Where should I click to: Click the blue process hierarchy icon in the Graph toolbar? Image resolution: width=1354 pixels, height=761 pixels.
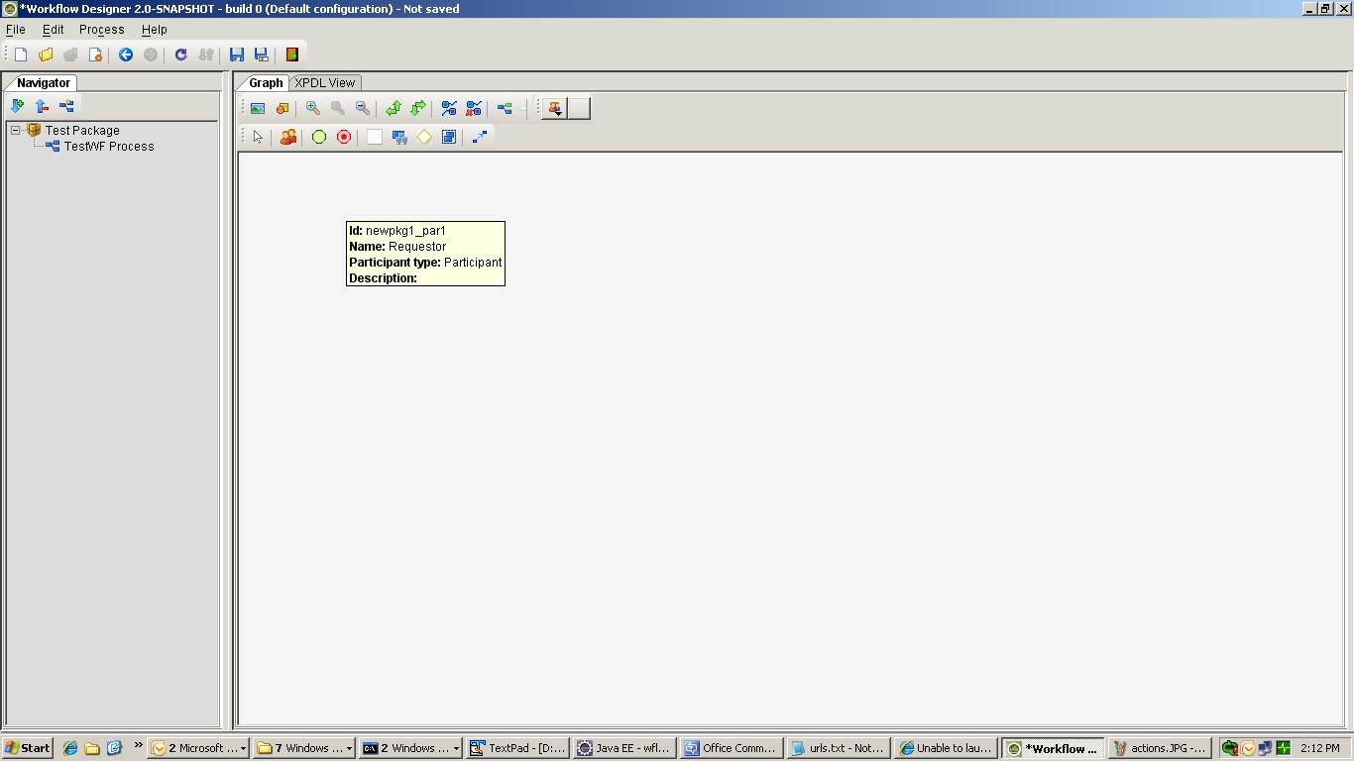coord(505,108)
